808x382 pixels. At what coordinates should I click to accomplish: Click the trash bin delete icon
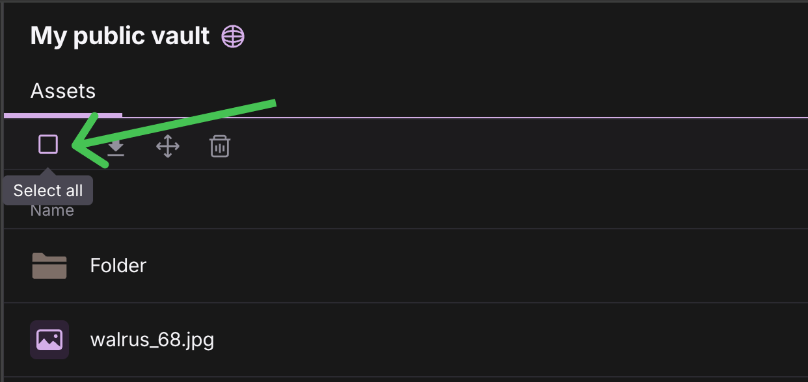(x=220, y=146)
